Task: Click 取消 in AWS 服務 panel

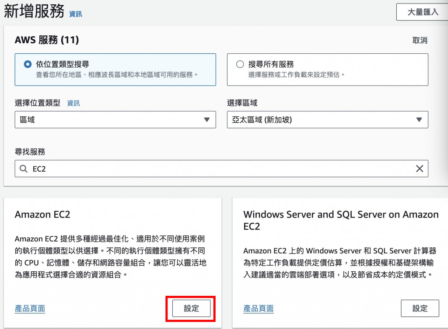Action: click(420, 40)
